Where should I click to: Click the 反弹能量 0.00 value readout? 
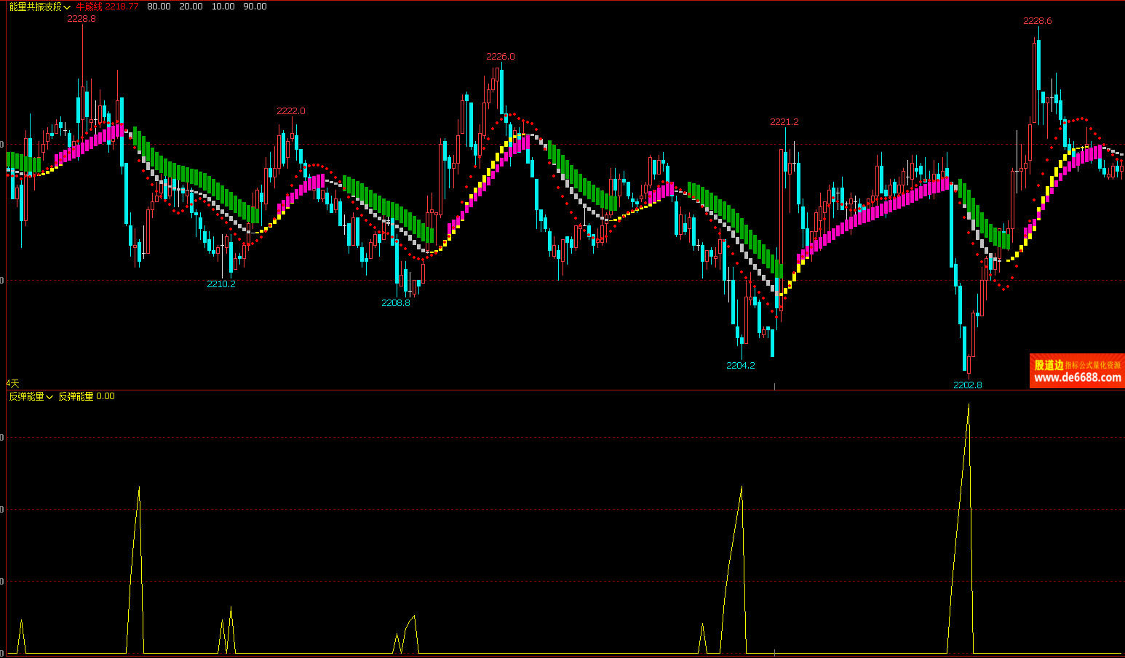tap(87, 396)
